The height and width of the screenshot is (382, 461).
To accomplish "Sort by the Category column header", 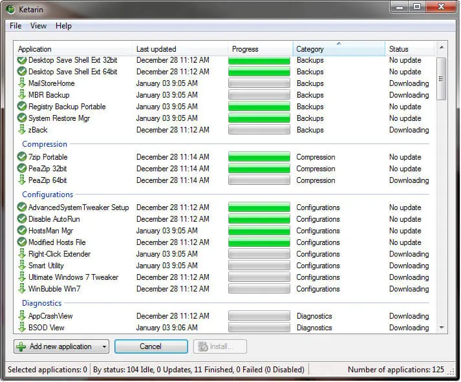I will point(339,48).
